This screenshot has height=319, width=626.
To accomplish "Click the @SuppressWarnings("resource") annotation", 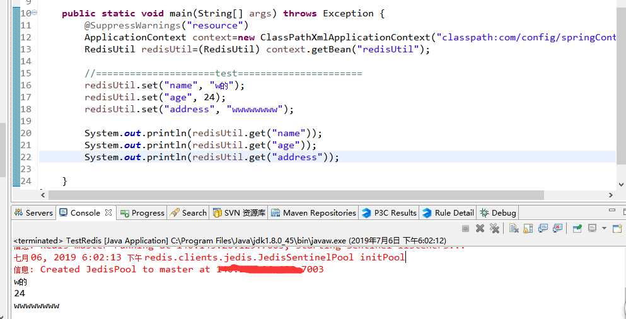I will point(166,26).
